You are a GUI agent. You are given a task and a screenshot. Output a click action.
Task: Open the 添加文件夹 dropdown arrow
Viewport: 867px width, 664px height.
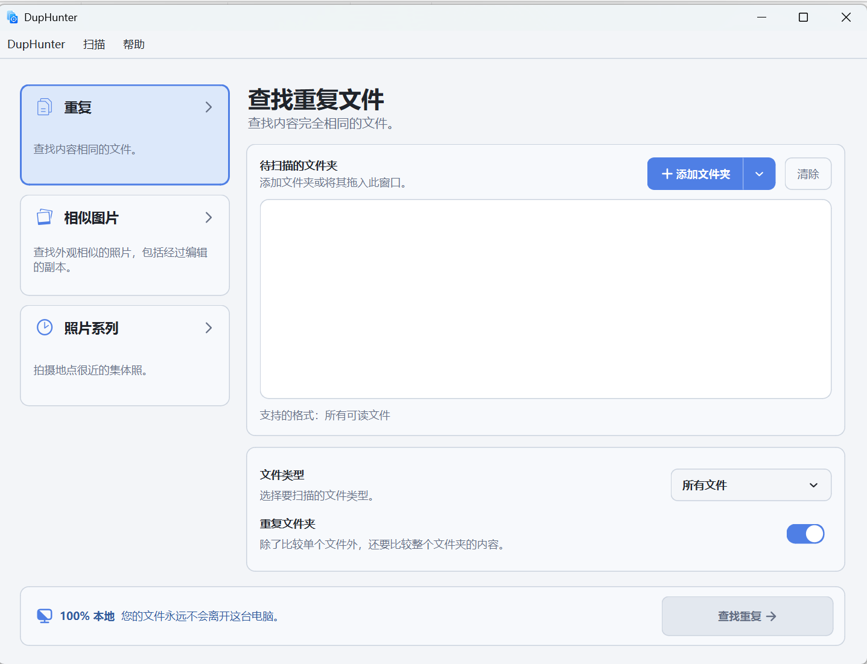pos(760,174)
